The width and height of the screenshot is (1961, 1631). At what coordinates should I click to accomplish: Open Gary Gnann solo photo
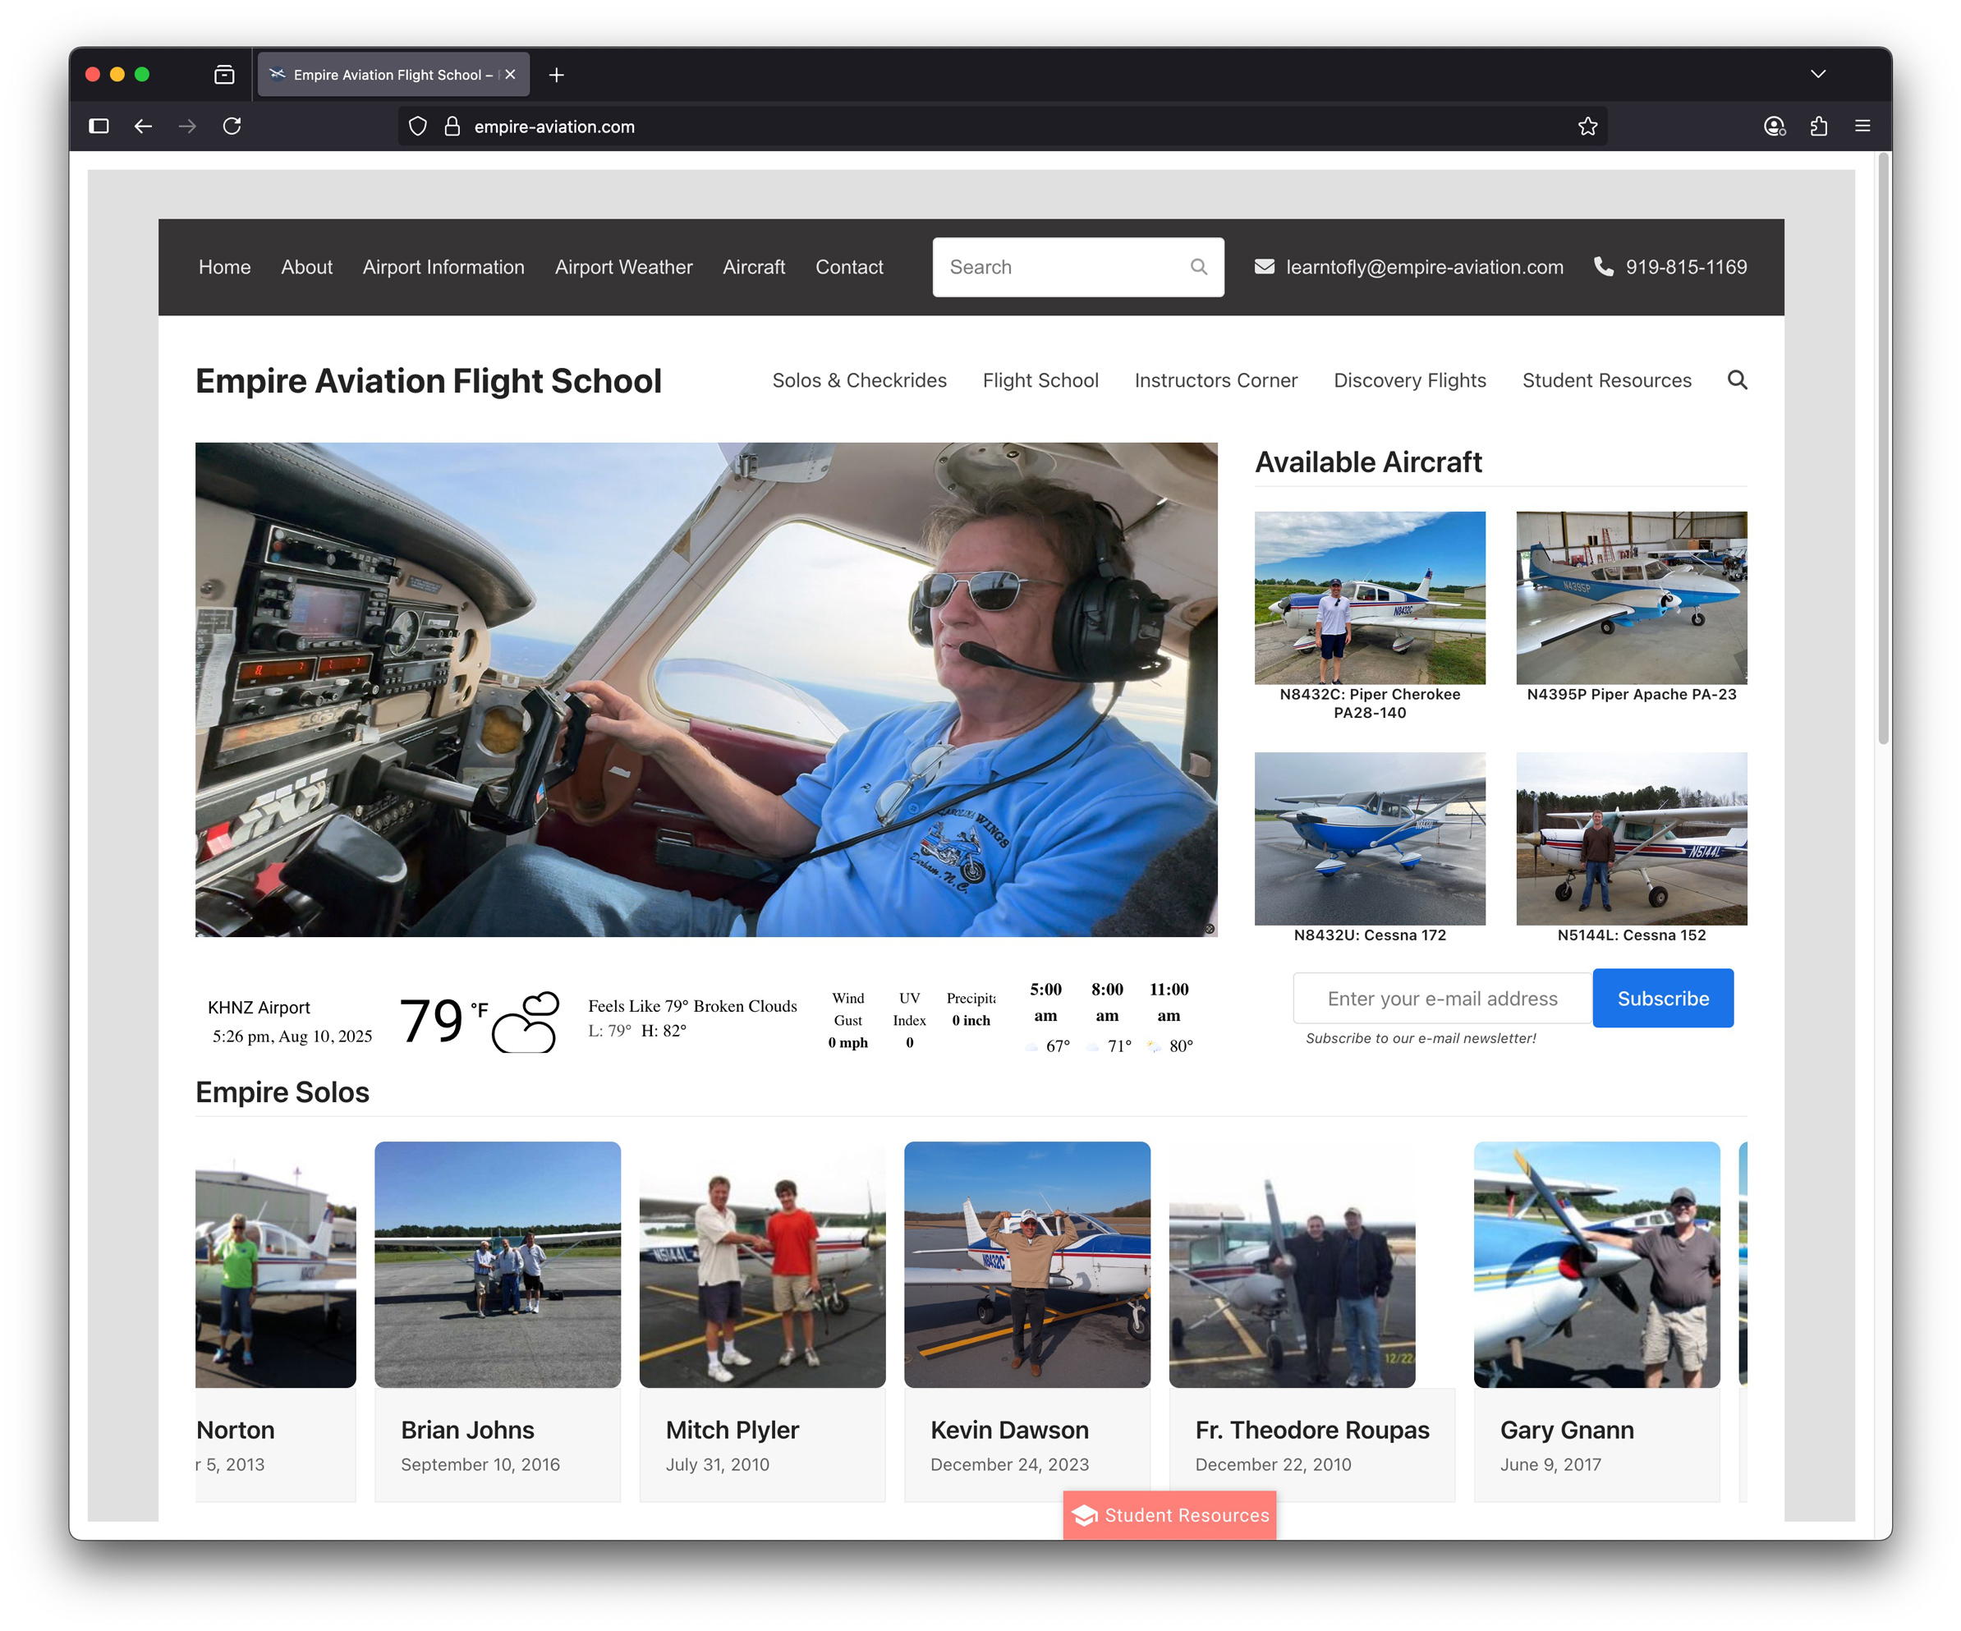tap(1597, 1265)
